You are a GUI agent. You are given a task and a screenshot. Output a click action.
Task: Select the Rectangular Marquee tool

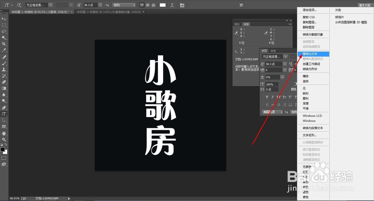(x=4, y=25)
